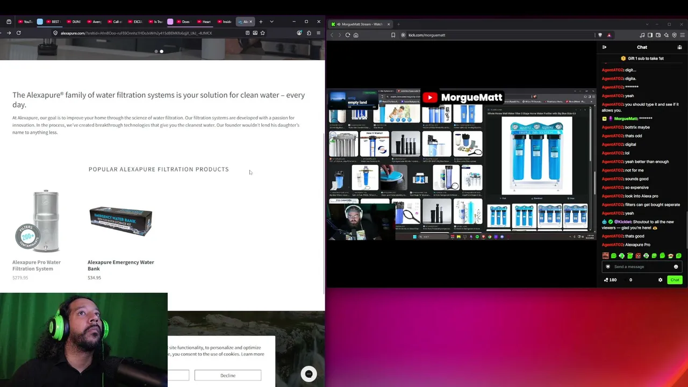Open the round chat support widget
Viewport: 688px width, 387px height.
point(309,374)
